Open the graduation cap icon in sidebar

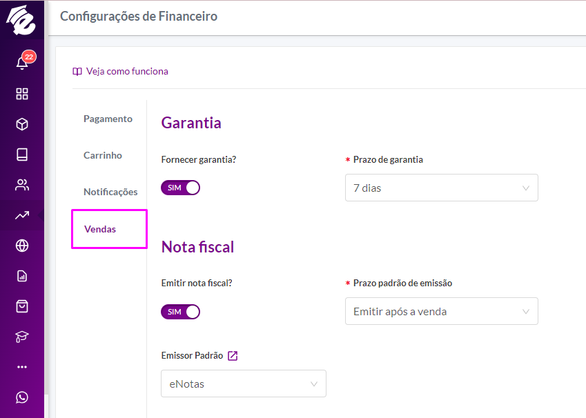pos(22,337)
